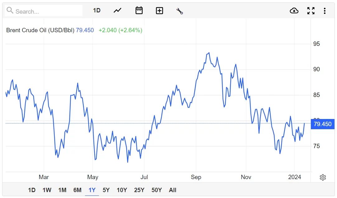Screen dimensions: 337x198
Task: Click the magnifier search icon
Action: (x=10, y=11)
